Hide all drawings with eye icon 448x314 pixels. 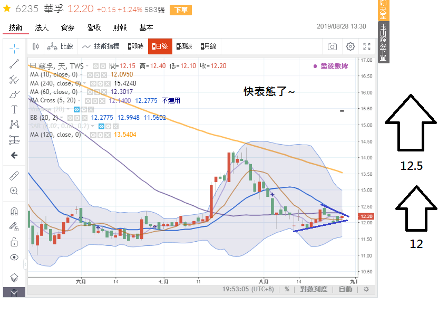point(14,258)
